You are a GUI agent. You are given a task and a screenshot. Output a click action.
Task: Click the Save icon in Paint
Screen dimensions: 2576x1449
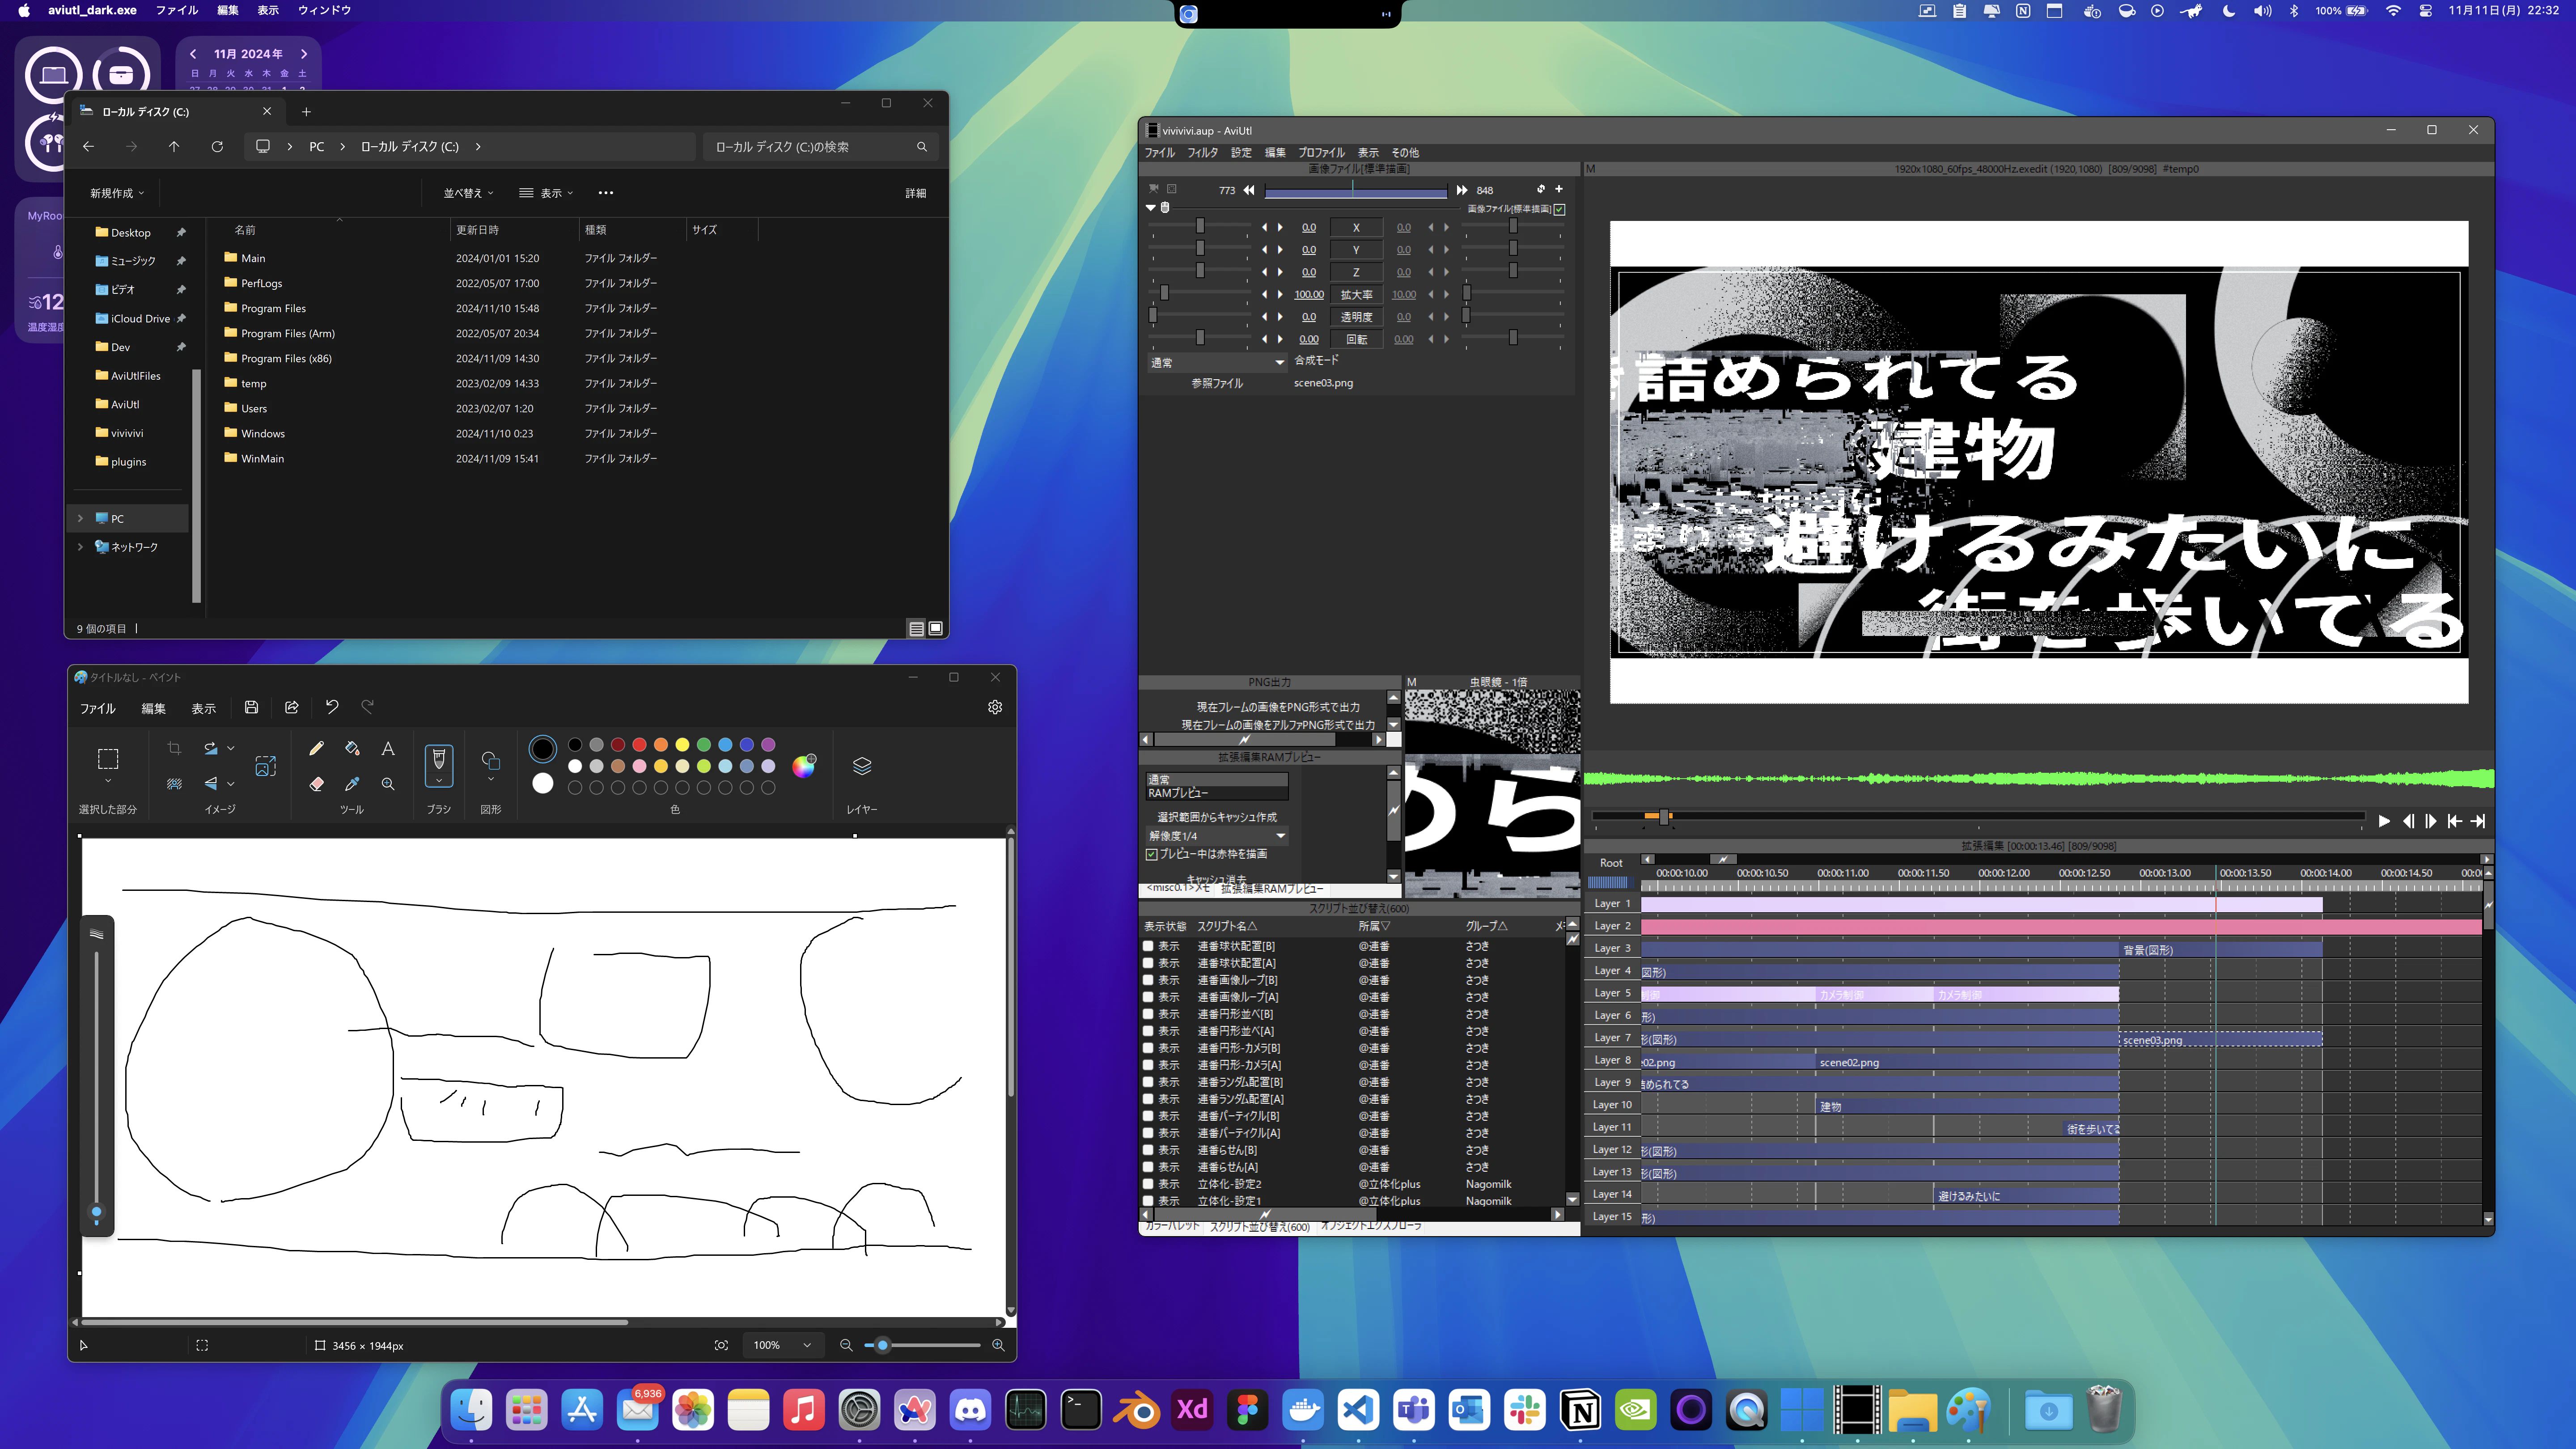tap(251, 707)
